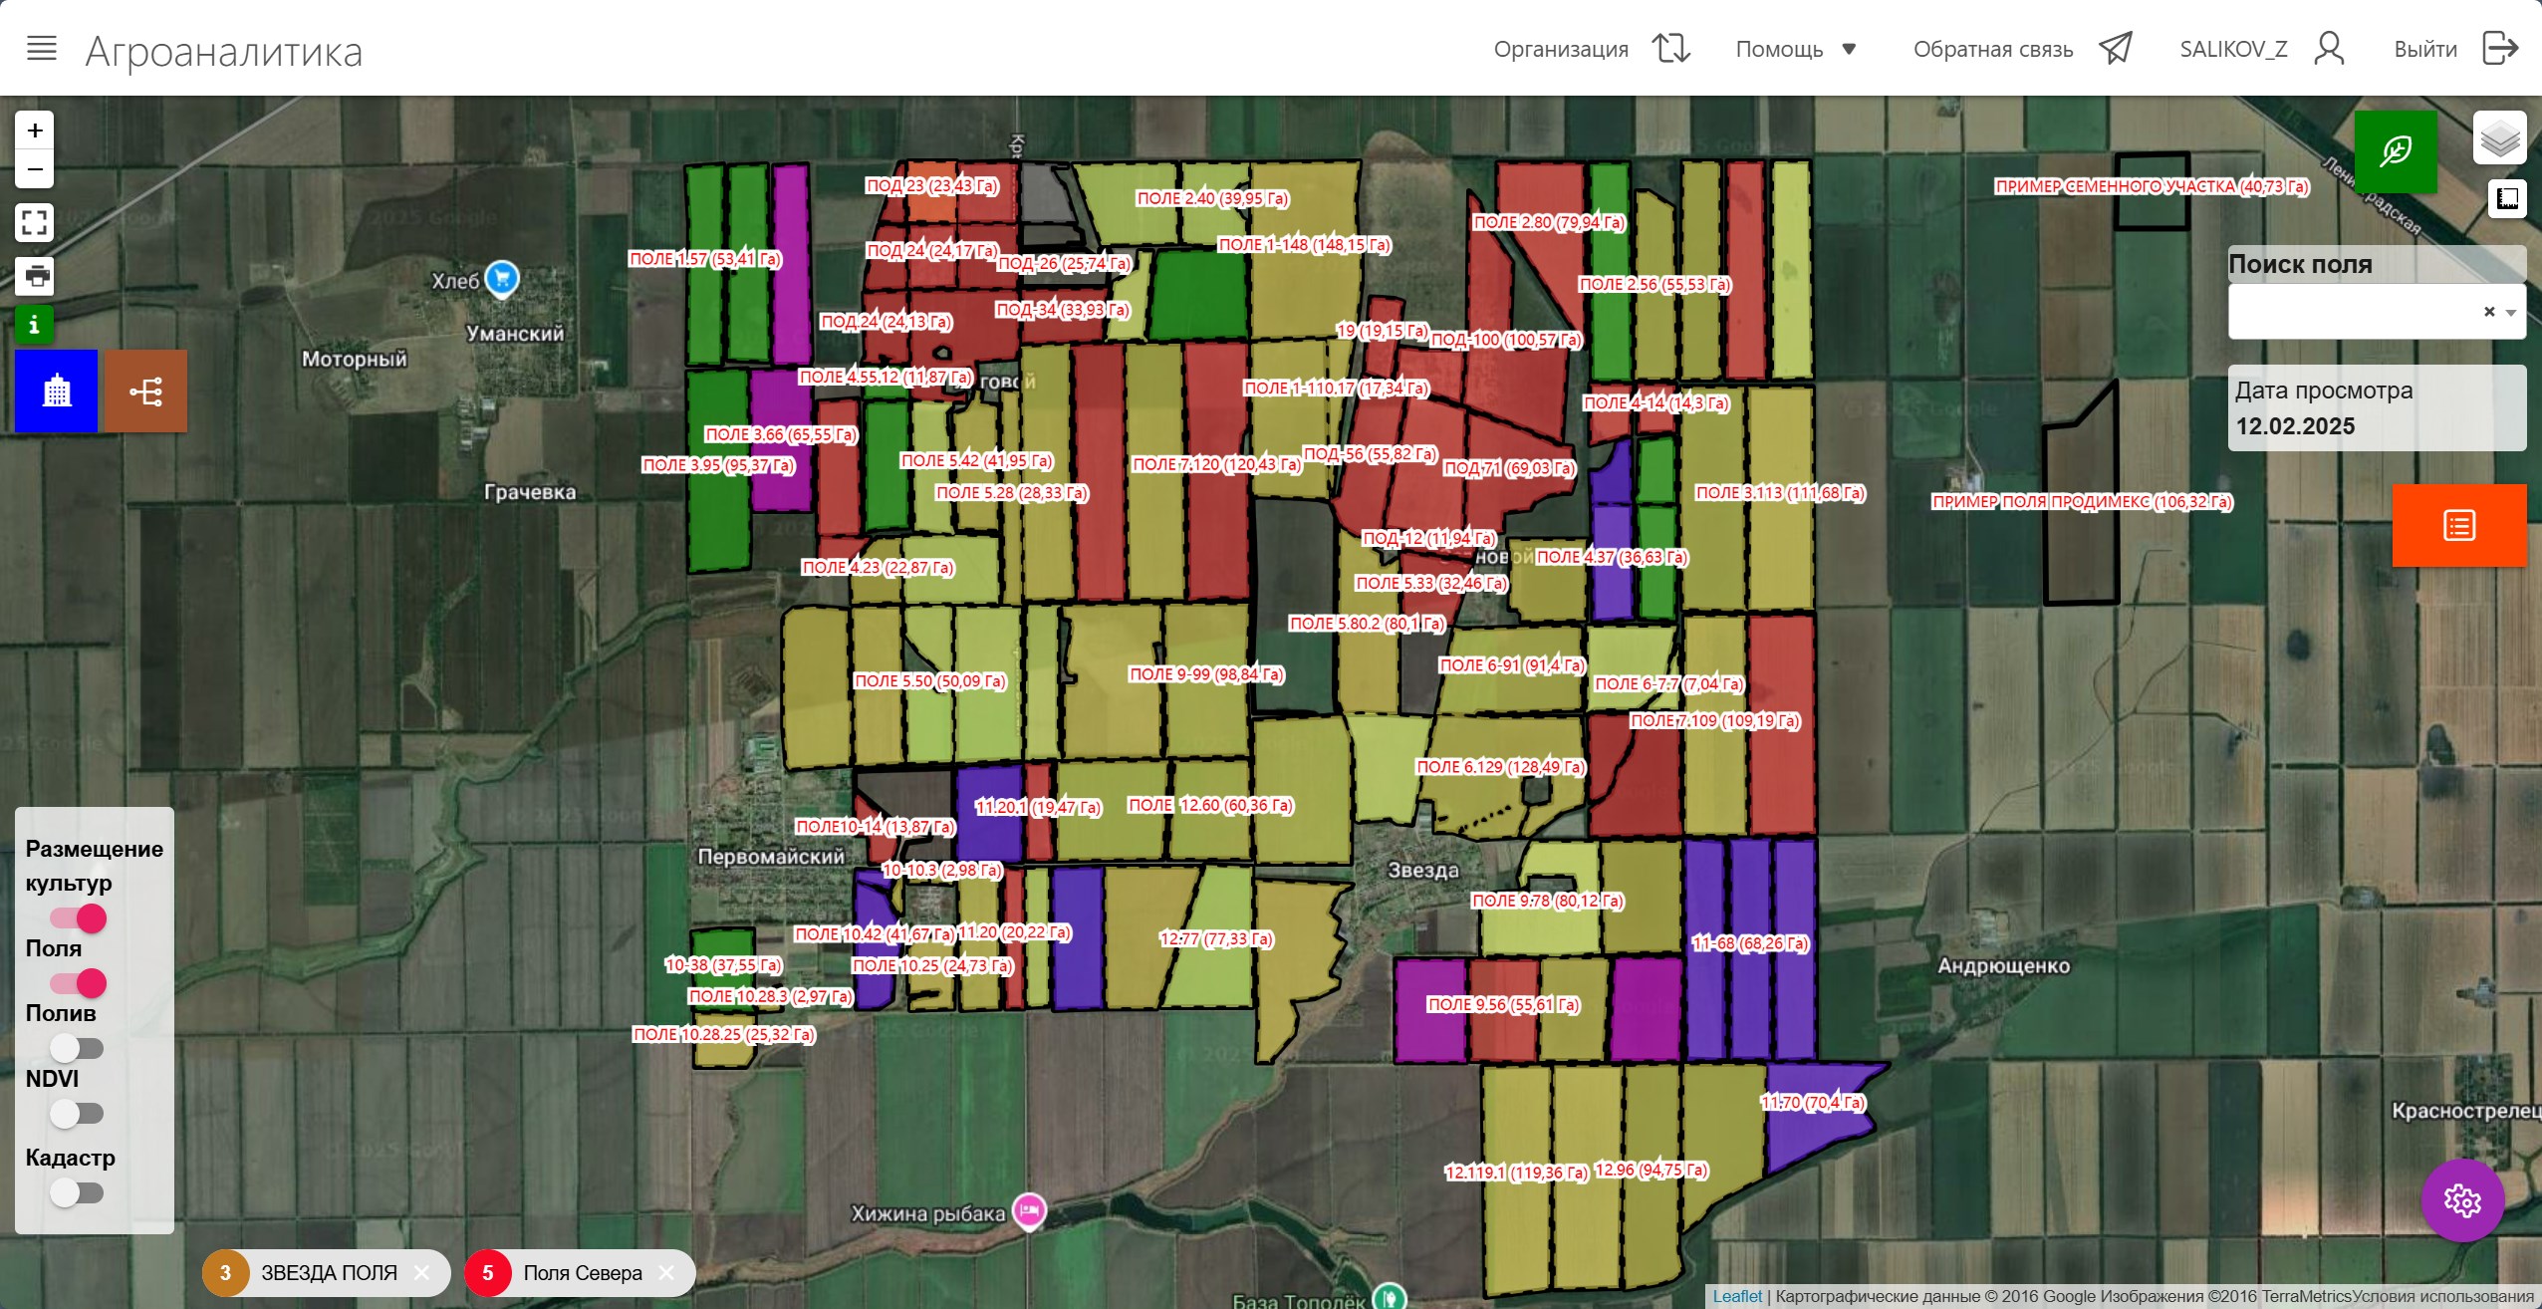Click the green leaf crop button
Image resolution: width=2542 pixels, height=1309 pixels.
pyautogui.click(x=2396, y=151)
